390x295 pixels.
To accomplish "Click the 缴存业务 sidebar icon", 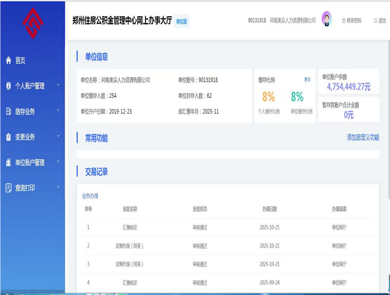I will tap(8, 111).
